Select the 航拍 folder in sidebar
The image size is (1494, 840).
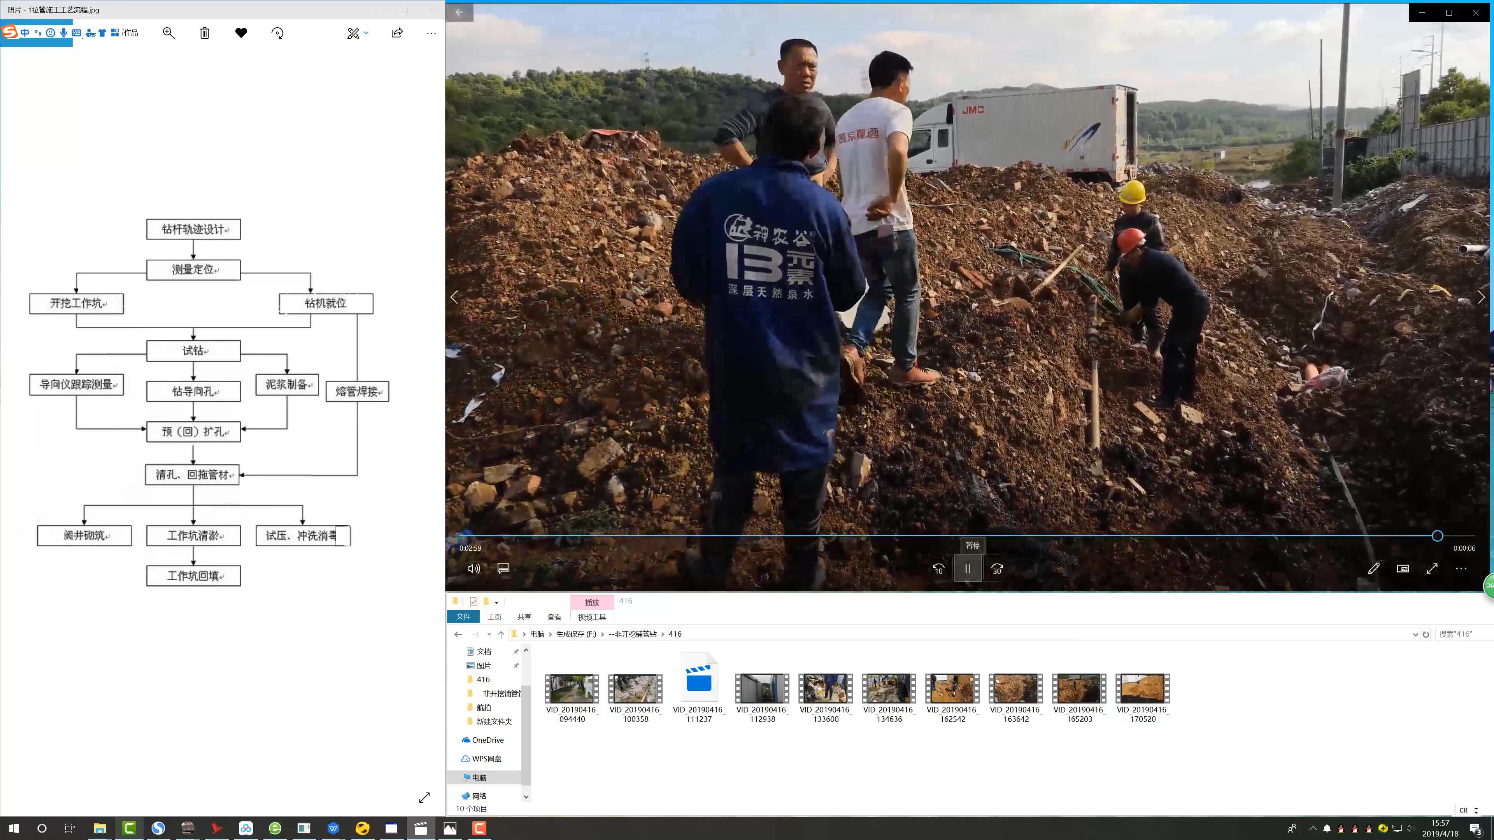tap(483, 707)
